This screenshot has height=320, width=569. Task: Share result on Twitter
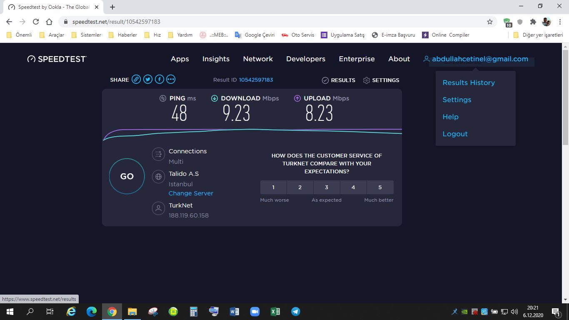tap(148, 79)
